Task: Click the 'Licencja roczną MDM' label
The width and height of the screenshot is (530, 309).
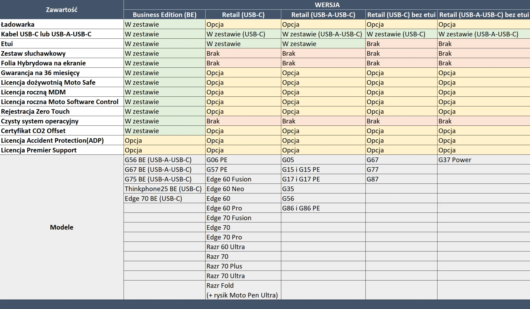Action: pos(62,92)
